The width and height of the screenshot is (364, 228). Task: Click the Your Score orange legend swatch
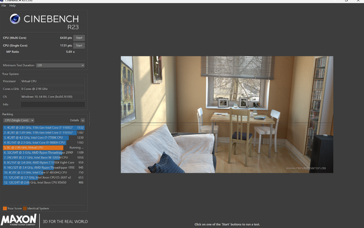(x=5, y=208)
